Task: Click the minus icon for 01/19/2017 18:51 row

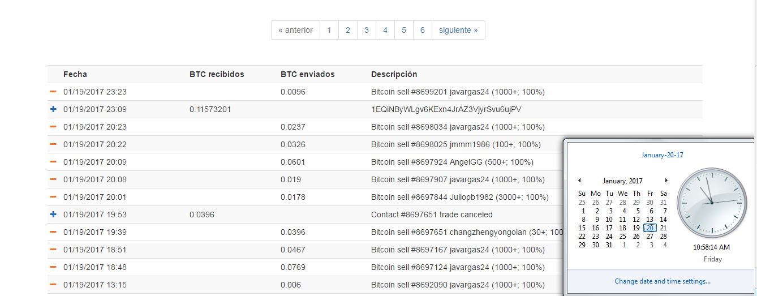Action: (54, 250)
